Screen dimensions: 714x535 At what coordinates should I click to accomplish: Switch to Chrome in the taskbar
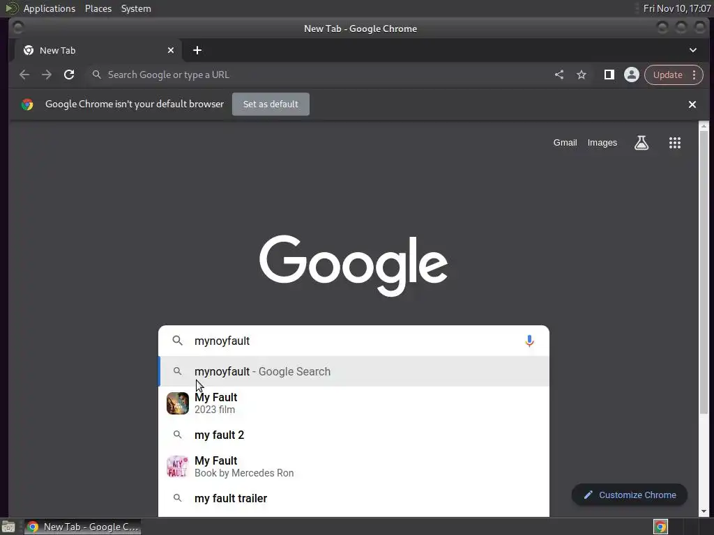coord(82,527)
